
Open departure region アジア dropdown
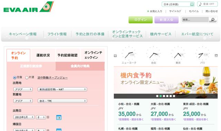pyautogui.click(x=23, y=89)
